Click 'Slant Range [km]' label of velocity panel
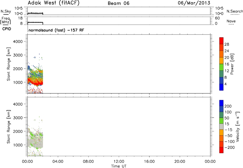 coord(9,127)
